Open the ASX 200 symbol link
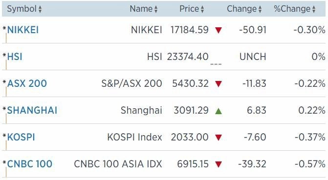 click(27, 83)
